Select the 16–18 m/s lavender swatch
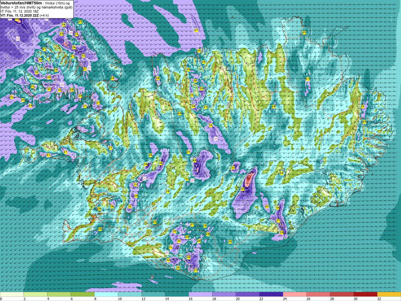 click(200, 294)
